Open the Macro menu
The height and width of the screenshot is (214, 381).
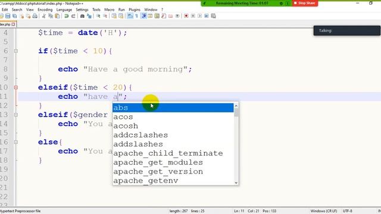click(x=110, y=10)
